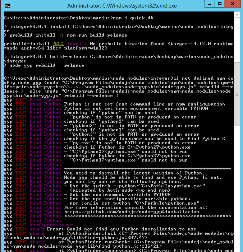This screenshot has width=243, height=252.
Task: Click 'prebuild-install || npm run build-release' line
Action: (65, 35)
